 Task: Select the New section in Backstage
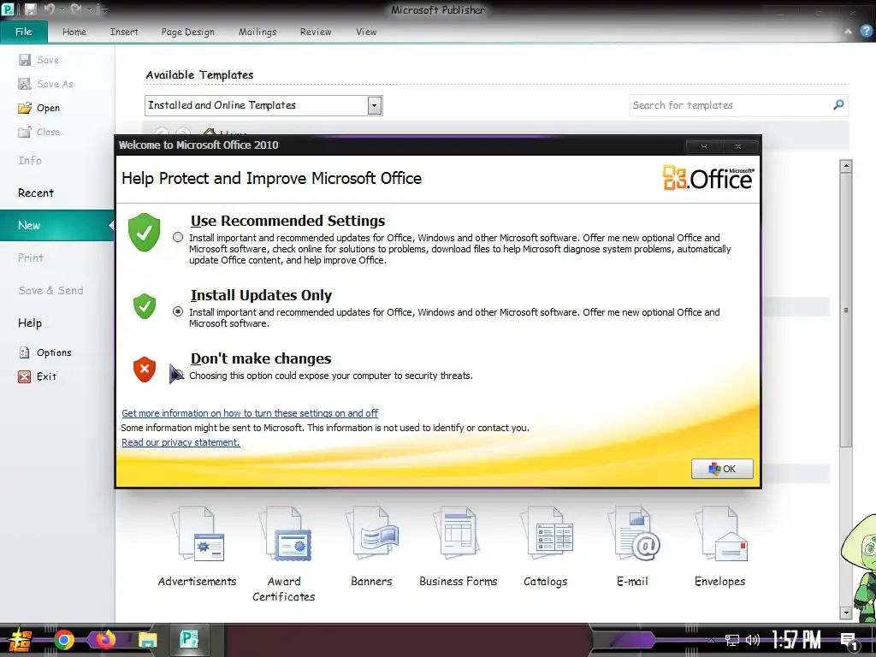tap(56, 225)
